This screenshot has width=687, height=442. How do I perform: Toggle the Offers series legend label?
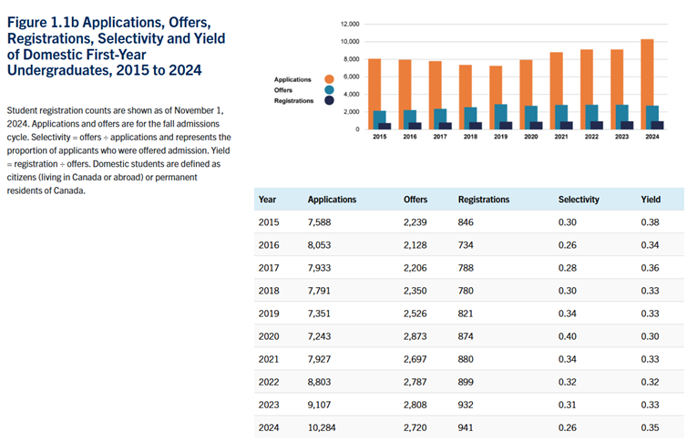pos(283,91)
